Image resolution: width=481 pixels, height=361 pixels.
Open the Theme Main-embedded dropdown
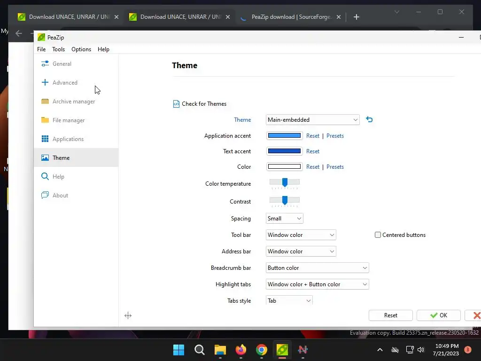(x=312, y=120)
